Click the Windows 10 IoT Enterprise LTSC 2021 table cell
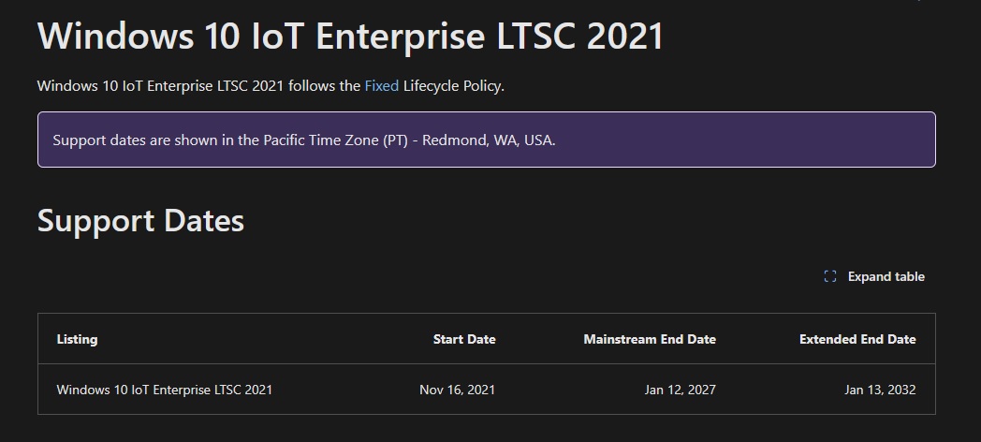Image resolution: width=981 pixels, height=442 pixels. [165, 390]
